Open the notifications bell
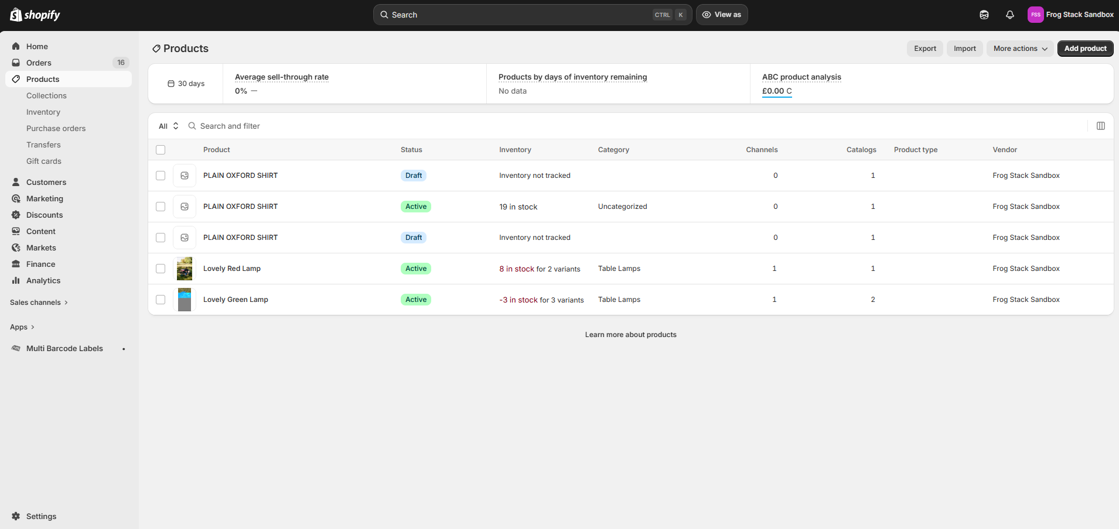This screenshot has width=1119, height=529. [x=1010, y=15]
